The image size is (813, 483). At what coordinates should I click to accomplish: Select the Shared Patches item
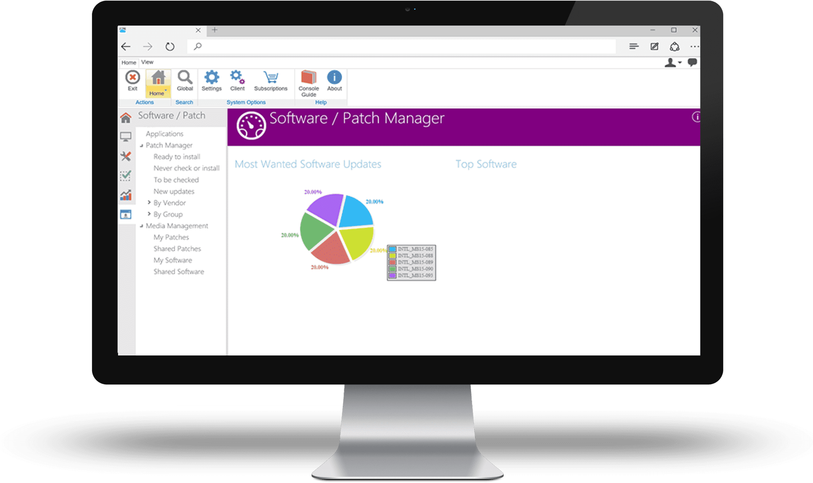(x=177, y=248)
